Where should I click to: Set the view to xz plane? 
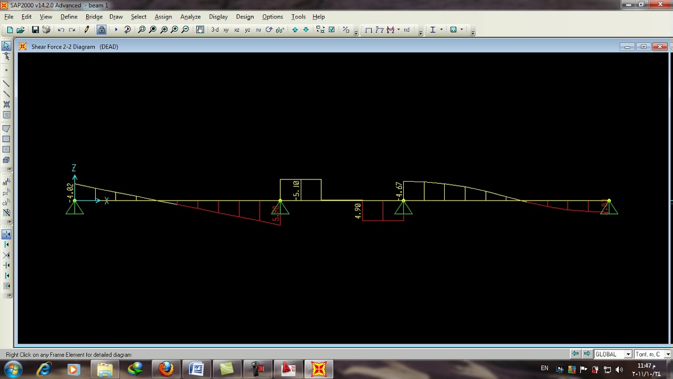pyautogui.click(x=237, y=30)
